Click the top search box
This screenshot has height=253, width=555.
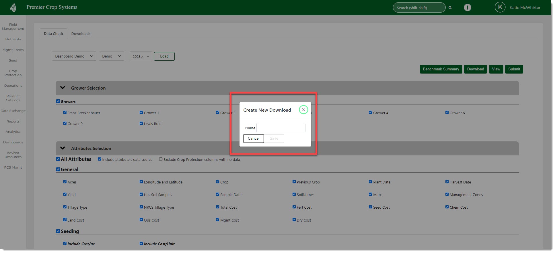click(418, 8)
